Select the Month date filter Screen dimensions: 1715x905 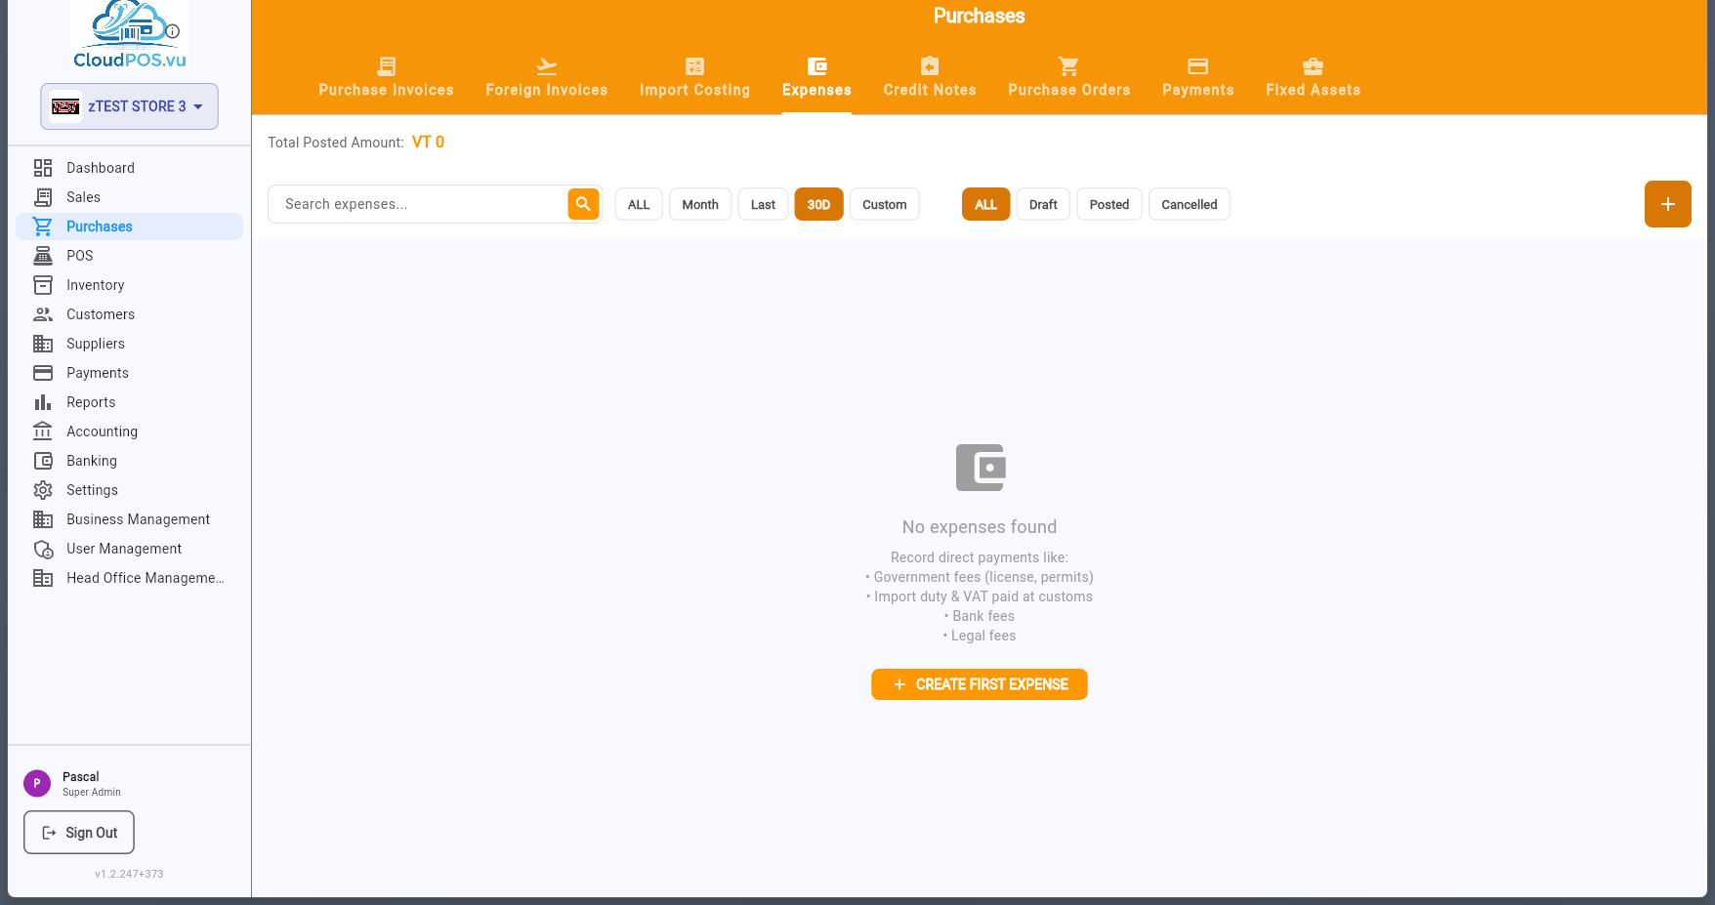[x=700, y=205]
